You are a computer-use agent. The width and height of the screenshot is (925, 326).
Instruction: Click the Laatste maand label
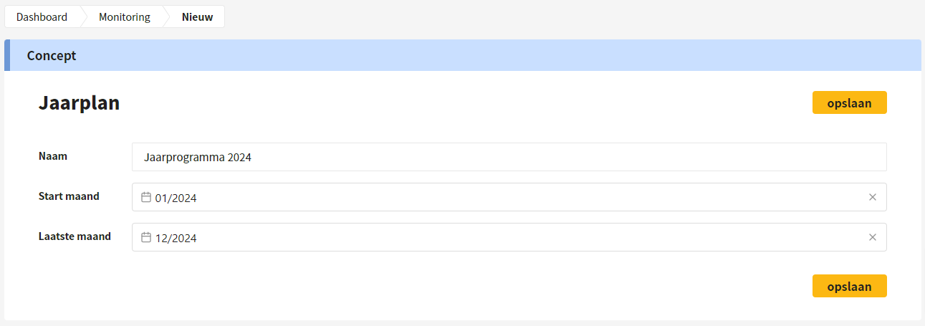coord(75,236)
